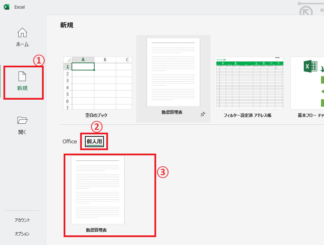
Task: Pin the 勤怠管理表 template to the list
Action: coord(203,114)
